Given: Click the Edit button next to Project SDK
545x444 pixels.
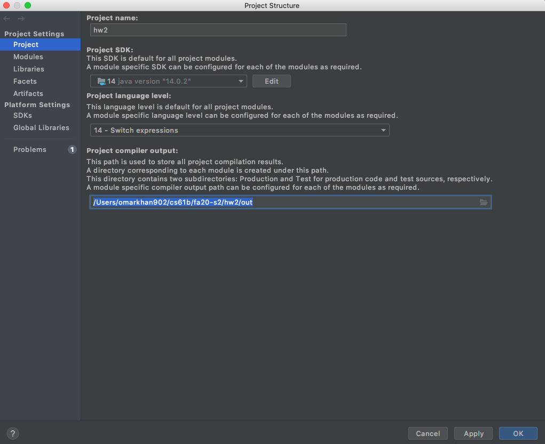Looking at the screenshot, I should [271, 81].
